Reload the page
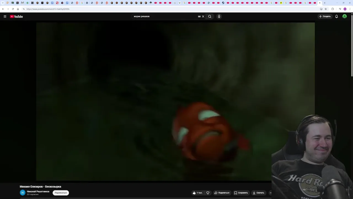This screenshot has height=199, width=353. coord(13,9)
